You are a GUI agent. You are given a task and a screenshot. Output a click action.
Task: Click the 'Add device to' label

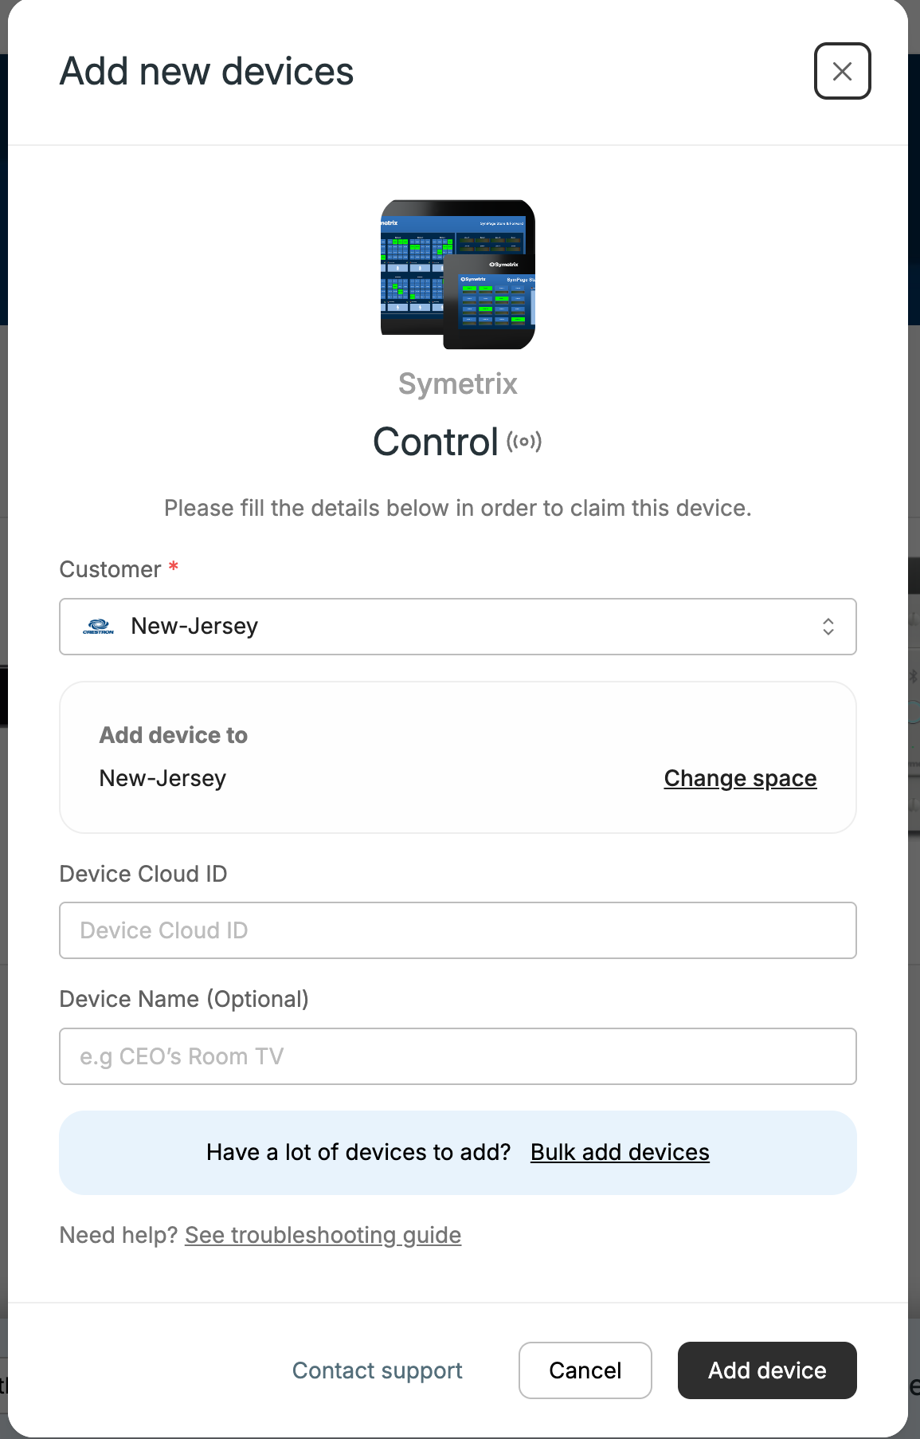point(174,735)
